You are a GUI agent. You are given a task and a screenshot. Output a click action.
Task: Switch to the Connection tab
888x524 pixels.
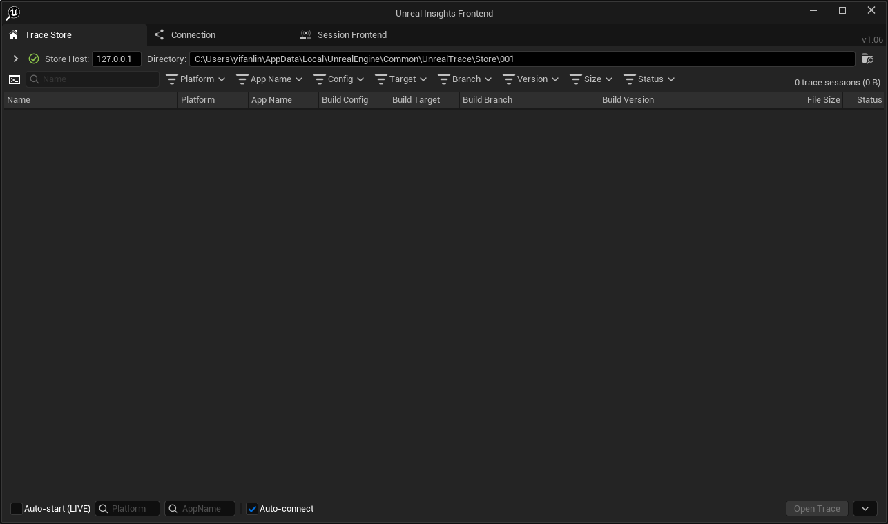pos(193,34)
